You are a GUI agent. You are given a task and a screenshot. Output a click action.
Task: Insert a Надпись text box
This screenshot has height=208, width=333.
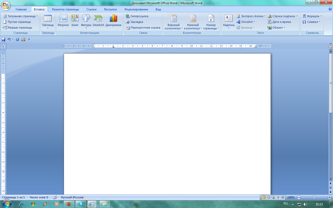pos(229,22)
